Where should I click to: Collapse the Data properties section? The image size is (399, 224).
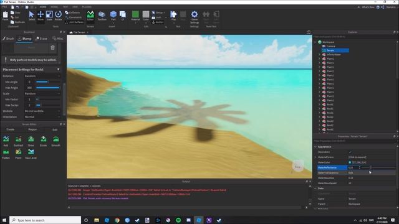(315, 189)
